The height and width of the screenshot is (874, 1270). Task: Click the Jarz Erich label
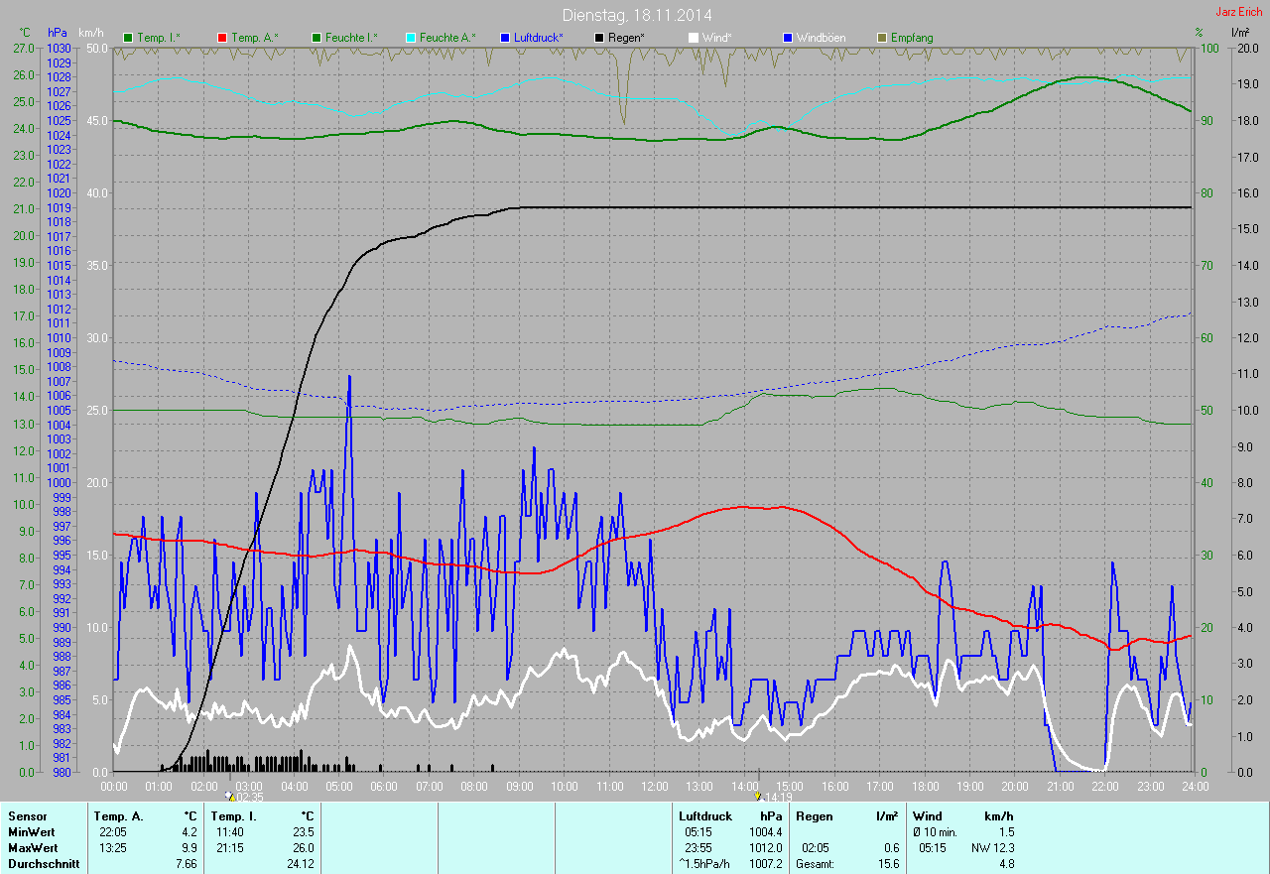click(x=1238, y=12)
